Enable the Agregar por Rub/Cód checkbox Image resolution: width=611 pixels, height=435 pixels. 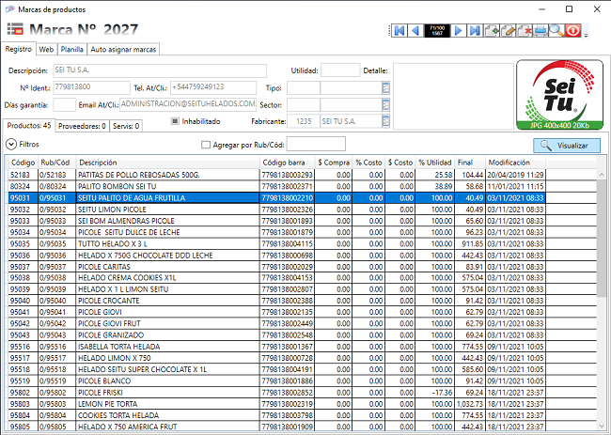pyautogui.click(x=206, y=145)
